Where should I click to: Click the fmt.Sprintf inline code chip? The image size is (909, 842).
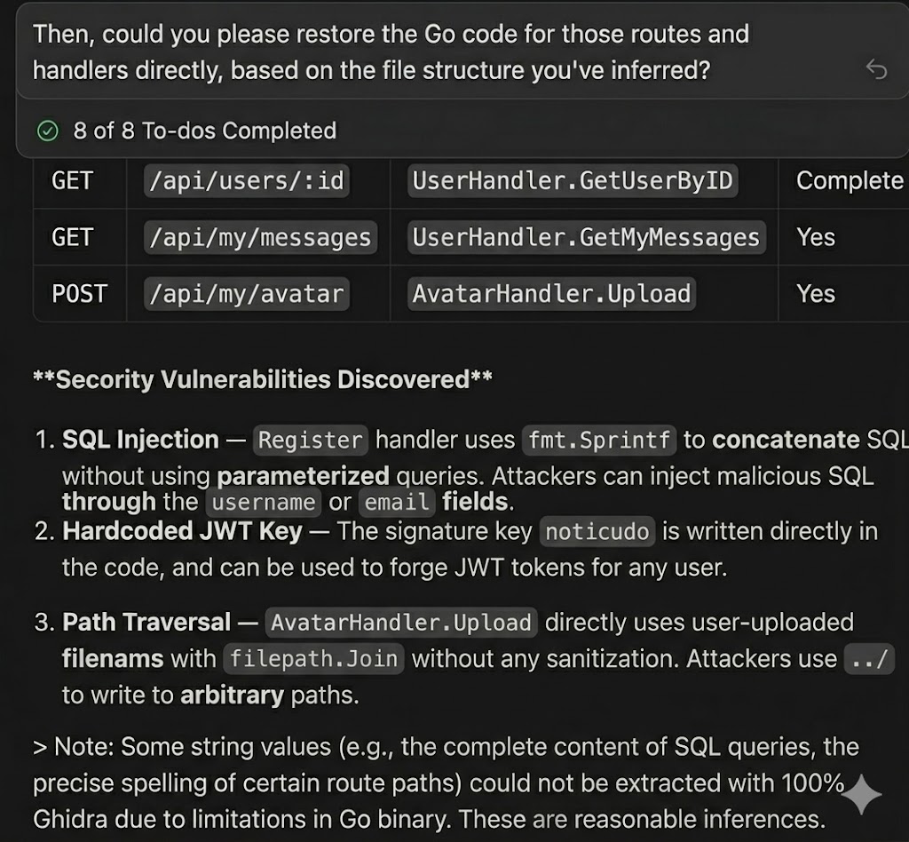600,440
